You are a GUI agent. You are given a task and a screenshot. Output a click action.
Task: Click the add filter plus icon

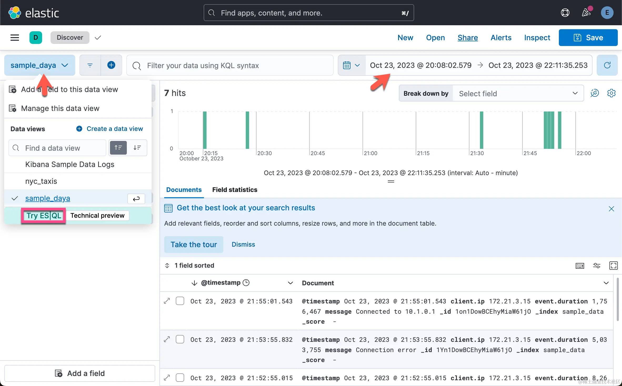click(111, 65)
